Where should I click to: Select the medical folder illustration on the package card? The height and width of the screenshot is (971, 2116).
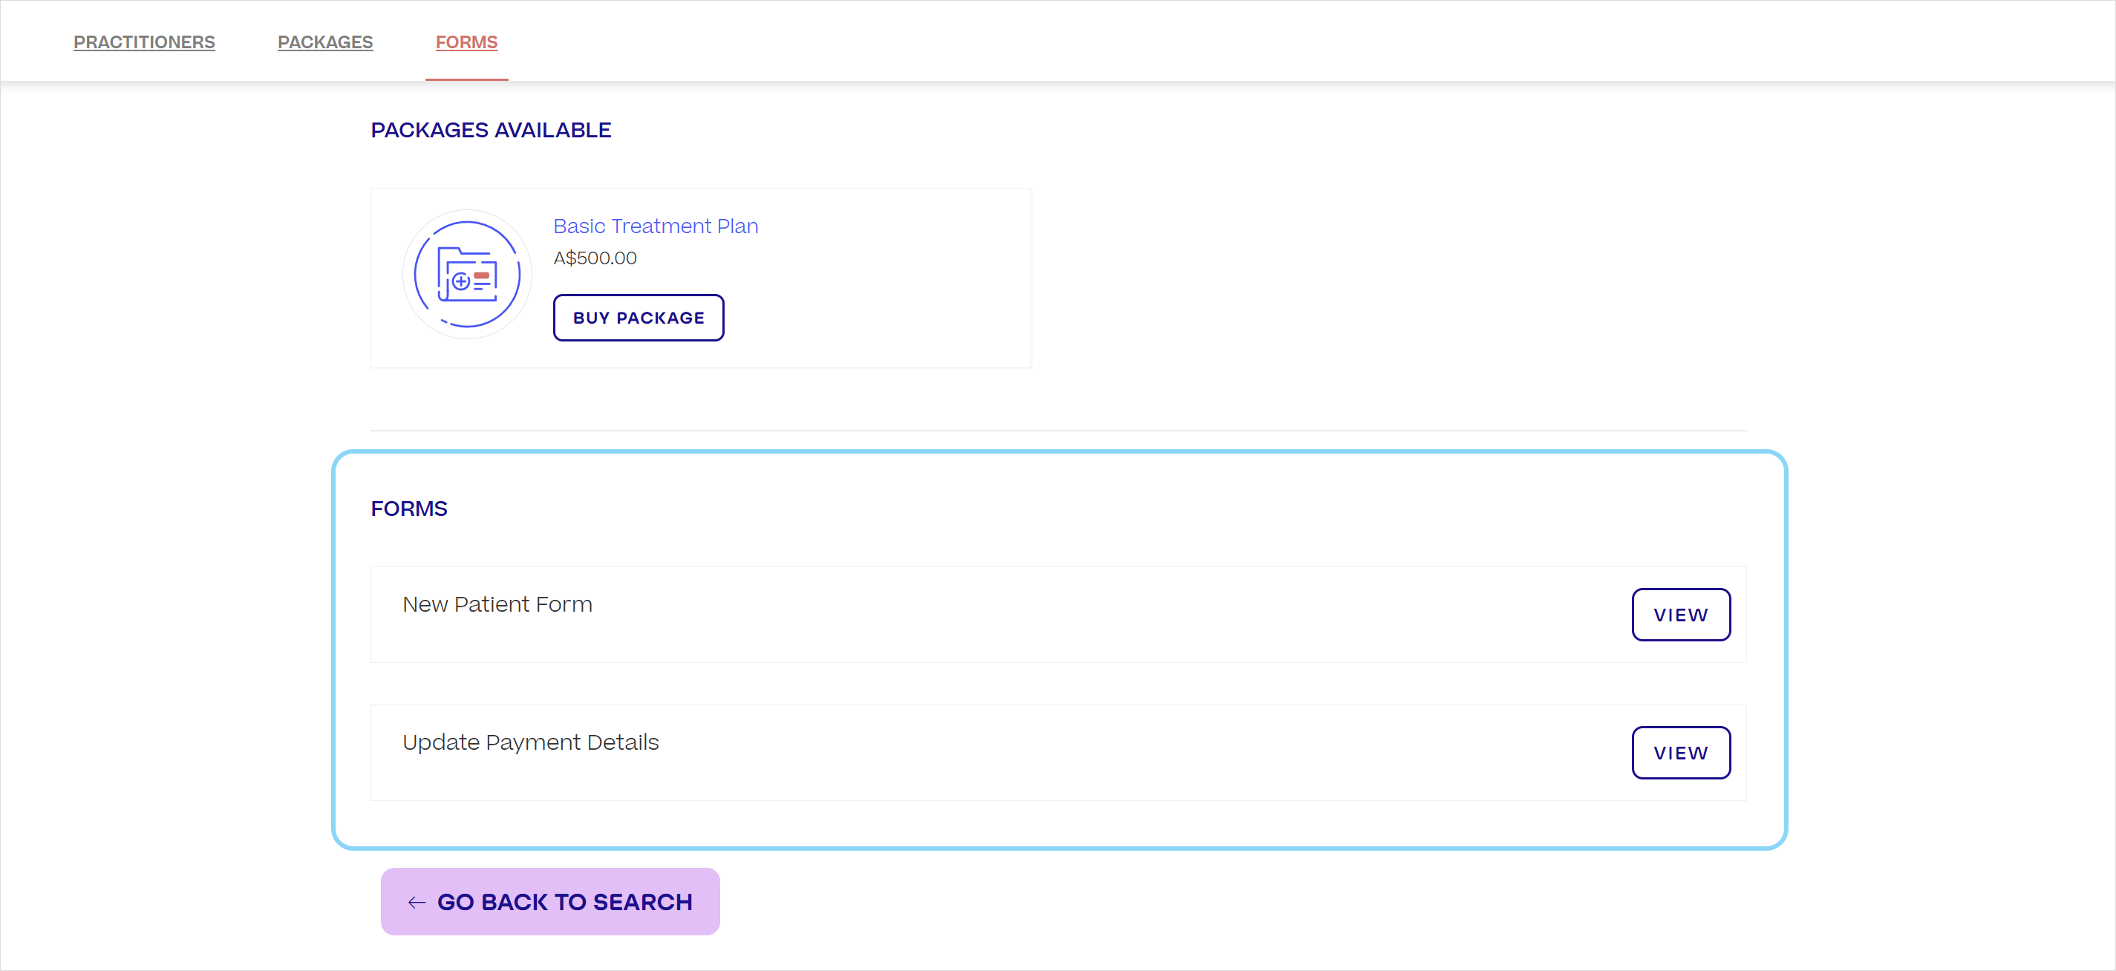pyautogui.click(x=466, y=275)
